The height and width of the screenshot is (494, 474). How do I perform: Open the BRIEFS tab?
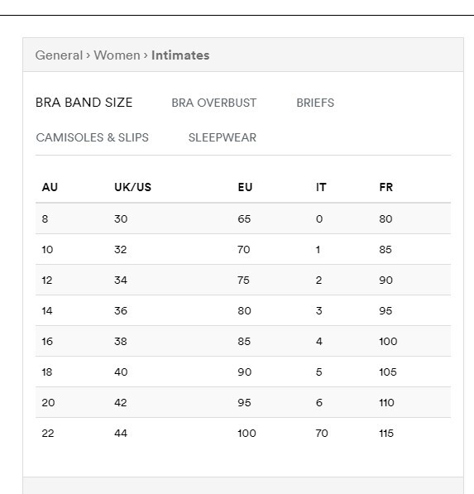pyautogui.click(x=315, y=103)
